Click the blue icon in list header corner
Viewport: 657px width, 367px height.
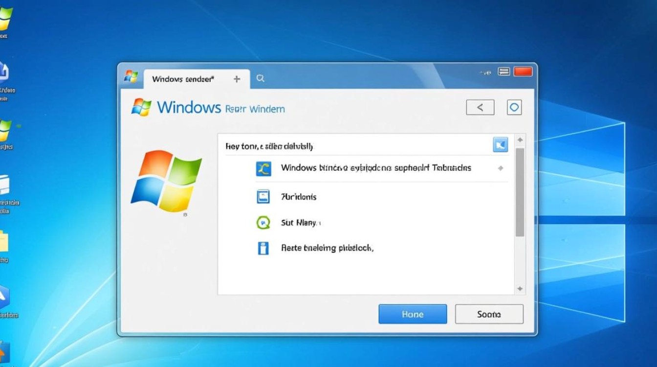500,145
